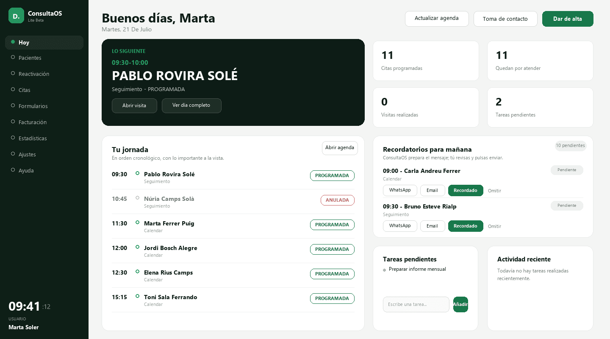Viewport: 610px width, 339px height.
Task: Click Ver día completo button
Action: (x=191, y=106)
